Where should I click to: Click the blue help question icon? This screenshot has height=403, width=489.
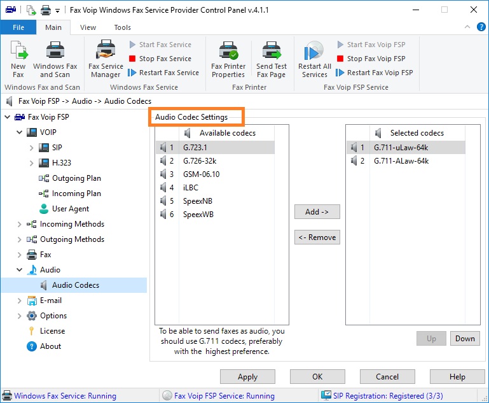pyautogui.click(x=481, y=27)
